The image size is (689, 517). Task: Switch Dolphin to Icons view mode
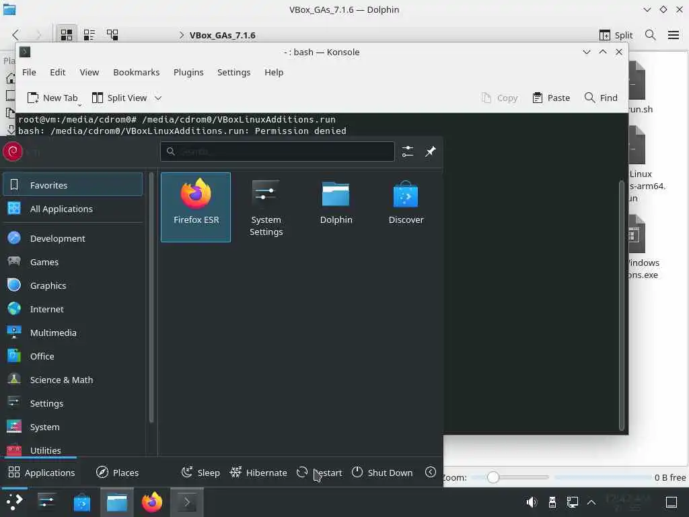pyautogui.click(x=67, y=35)
